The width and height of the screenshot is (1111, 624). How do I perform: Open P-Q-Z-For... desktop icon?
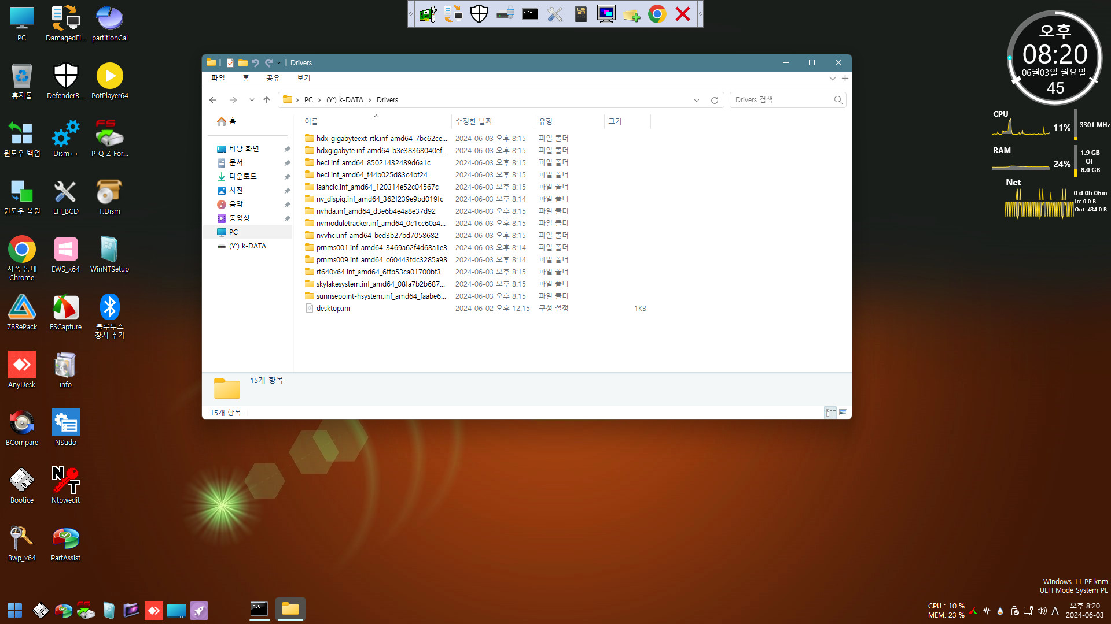click(109, 139)
